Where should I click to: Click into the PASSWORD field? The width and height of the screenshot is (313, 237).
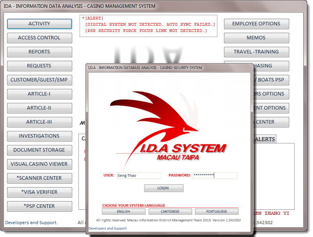point(215,175)
